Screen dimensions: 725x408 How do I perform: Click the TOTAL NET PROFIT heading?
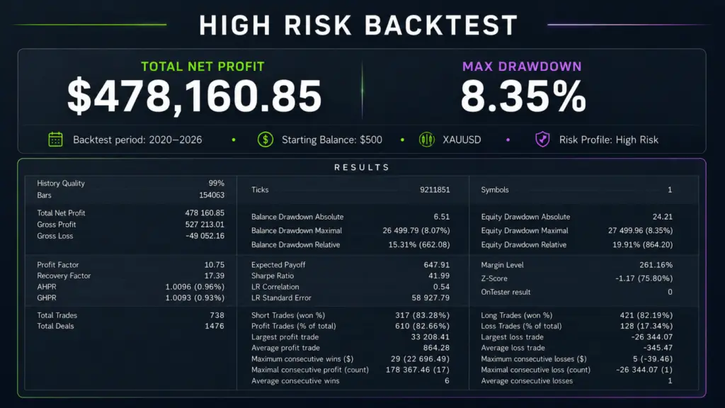tap(202, 67)
